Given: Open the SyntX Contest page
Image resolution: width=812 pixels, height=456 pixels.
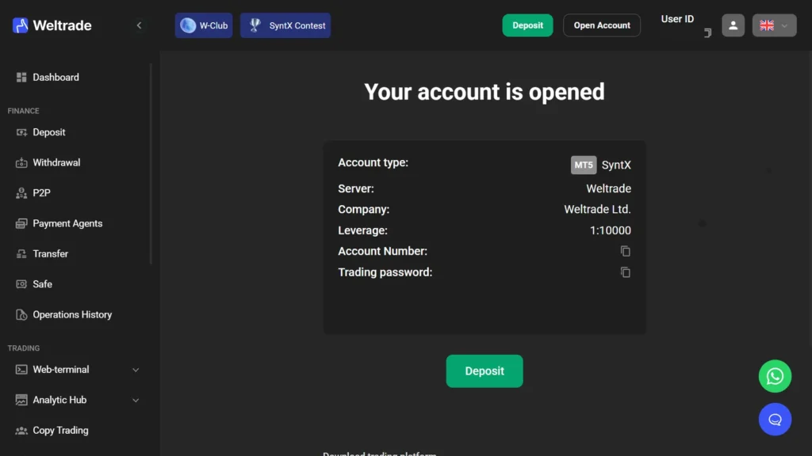Looking at the screenshot, I should pyautogui.click(x=285, y=25).
